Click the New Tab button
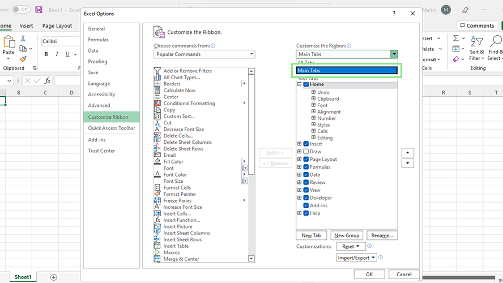This screenshot has width=503, height=283. pyautogui.click(x=311, y=235)
